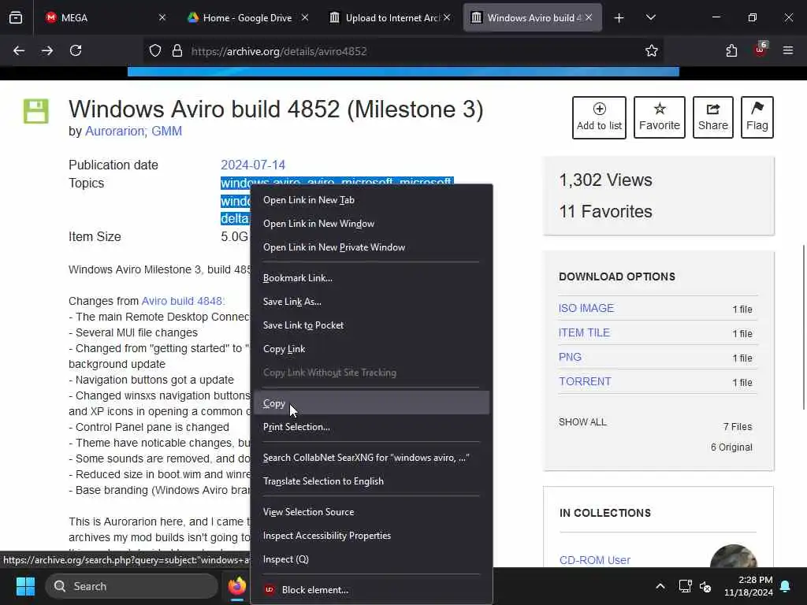Show hidden tray icons chevron

(660, 586)
